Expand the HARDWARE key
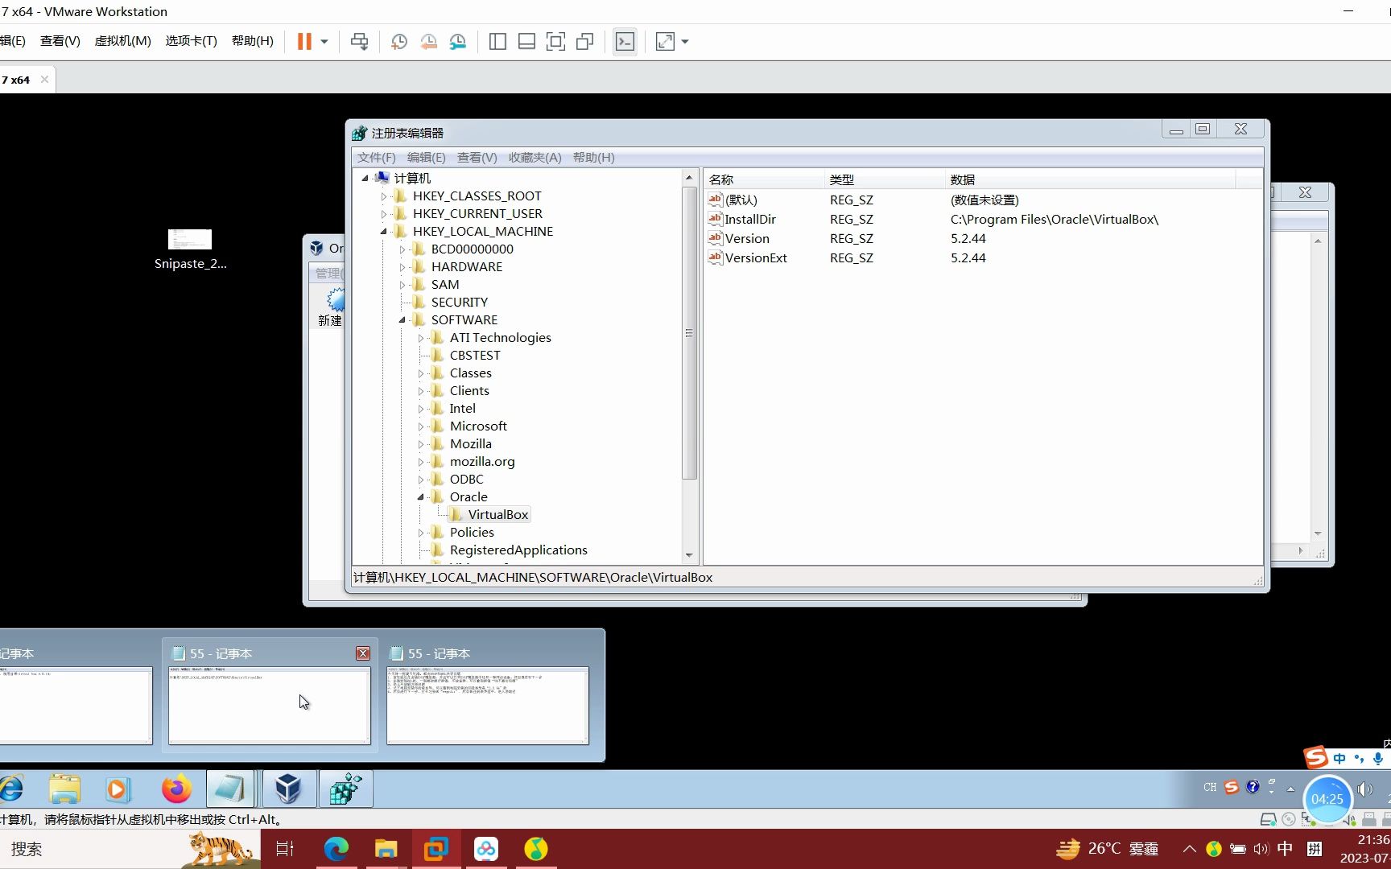1391x869 pixels. tap(402, 267)
